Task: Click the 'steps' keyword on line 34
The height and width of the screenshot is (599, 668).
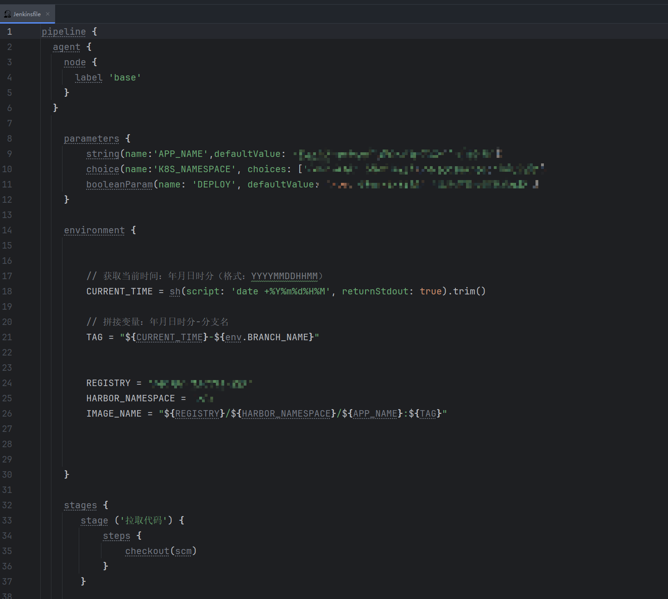Action: pyautogui.click(x=117, y=536)
